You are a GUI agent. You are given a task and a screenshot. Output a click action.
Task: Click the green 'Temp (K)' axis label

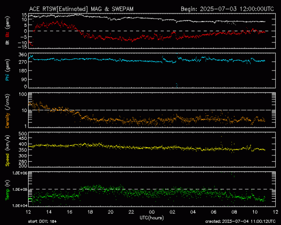point(7,190)
